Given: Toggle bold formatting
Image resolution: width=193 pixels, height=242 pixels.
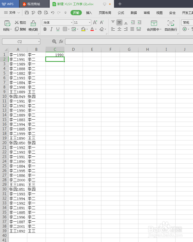Looking at the screenshot, I should click(45, 29).
